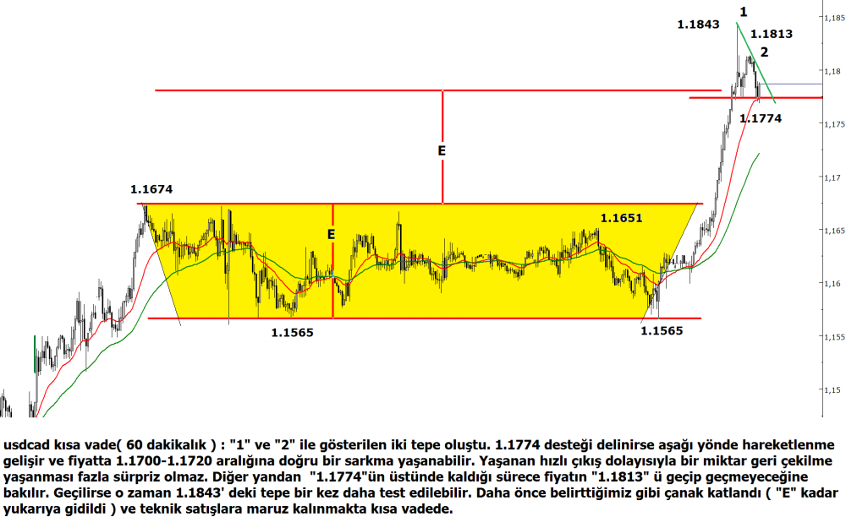846x528 pixels.
Task: Click the 1,165 price axis tick
Action: coord(834,230)
